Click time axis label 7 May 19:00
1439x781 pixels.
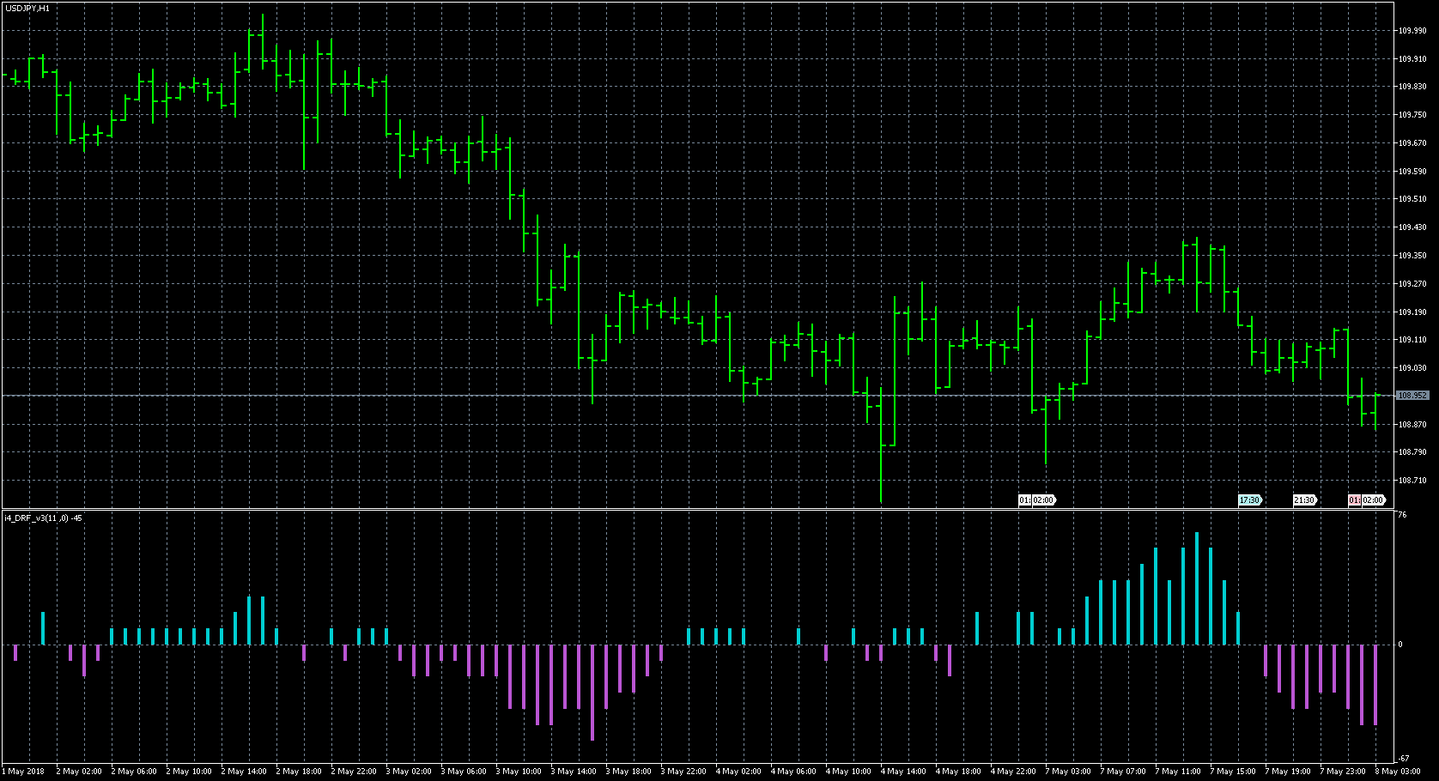click(x=1288, y=772)
